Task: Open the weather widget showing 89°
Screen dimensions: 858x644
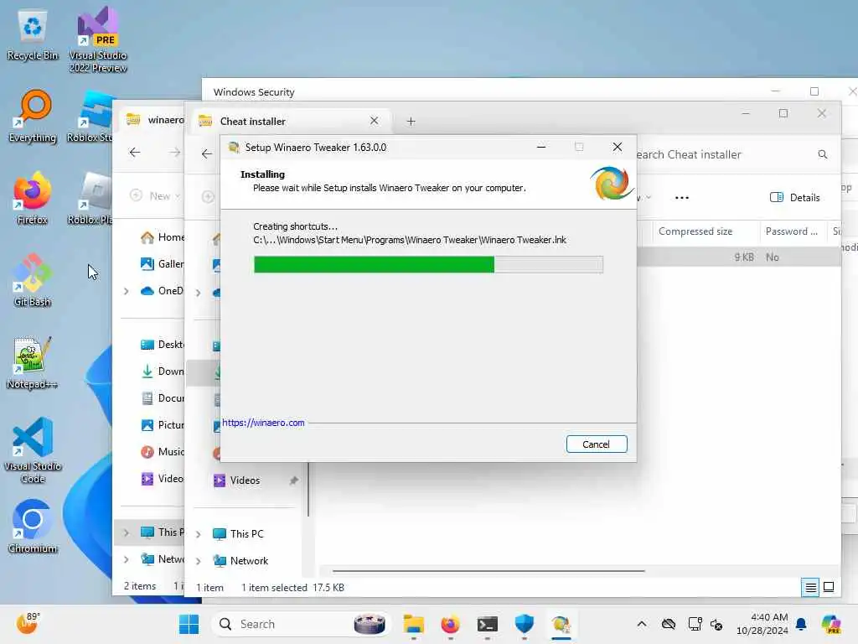Action: (x=27, y=623)
